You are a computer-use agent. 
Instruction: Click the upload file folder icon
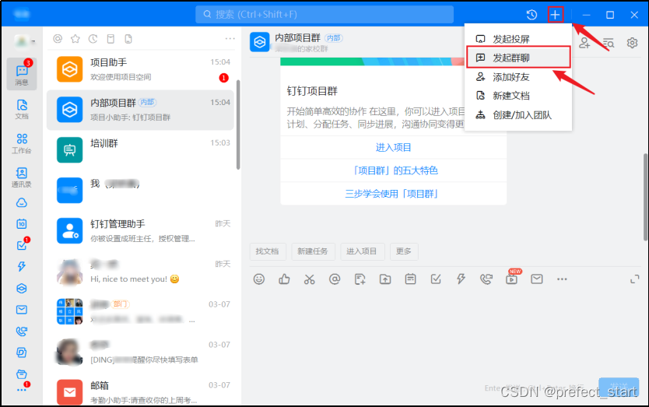click(x=385, y=279)
